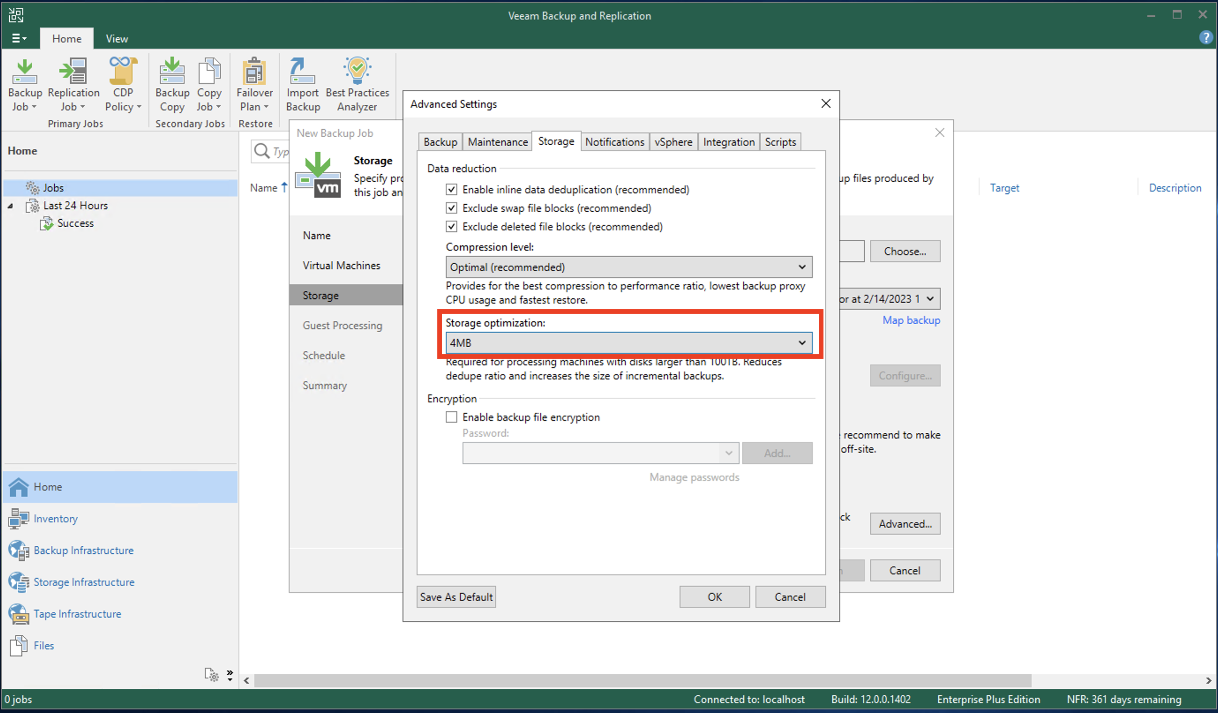Open the encryption Password dropdown
The height and width of the screenshot is (713, 1218).
tap(600, 454)
